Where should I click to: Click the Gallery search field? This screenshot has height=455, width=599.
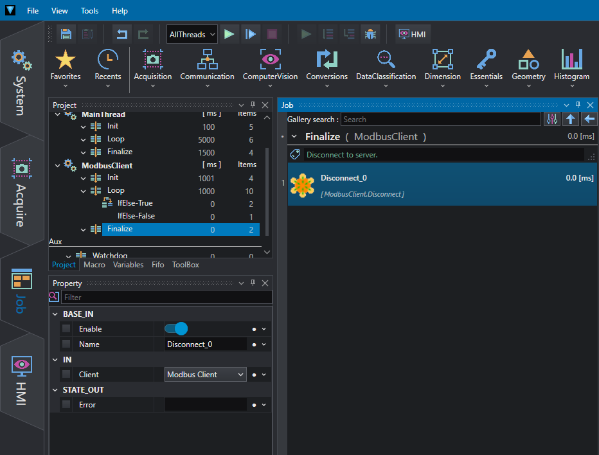coord(440,119)
